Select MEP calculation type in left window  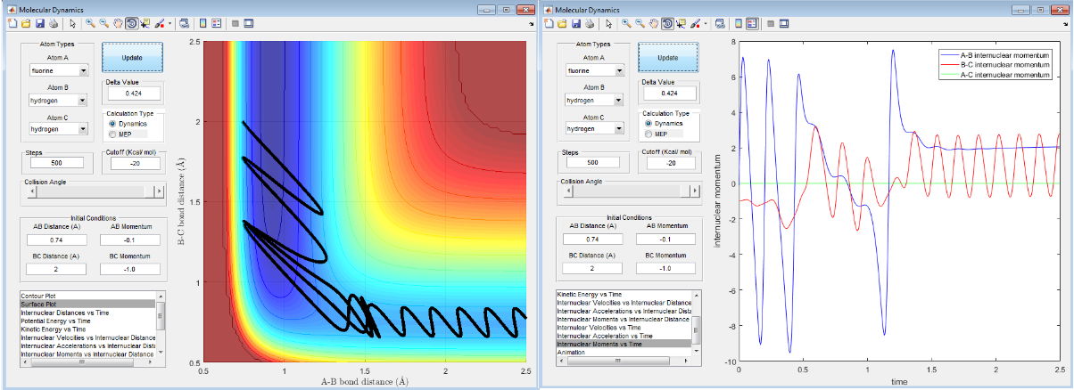click(x=112, y=134)
